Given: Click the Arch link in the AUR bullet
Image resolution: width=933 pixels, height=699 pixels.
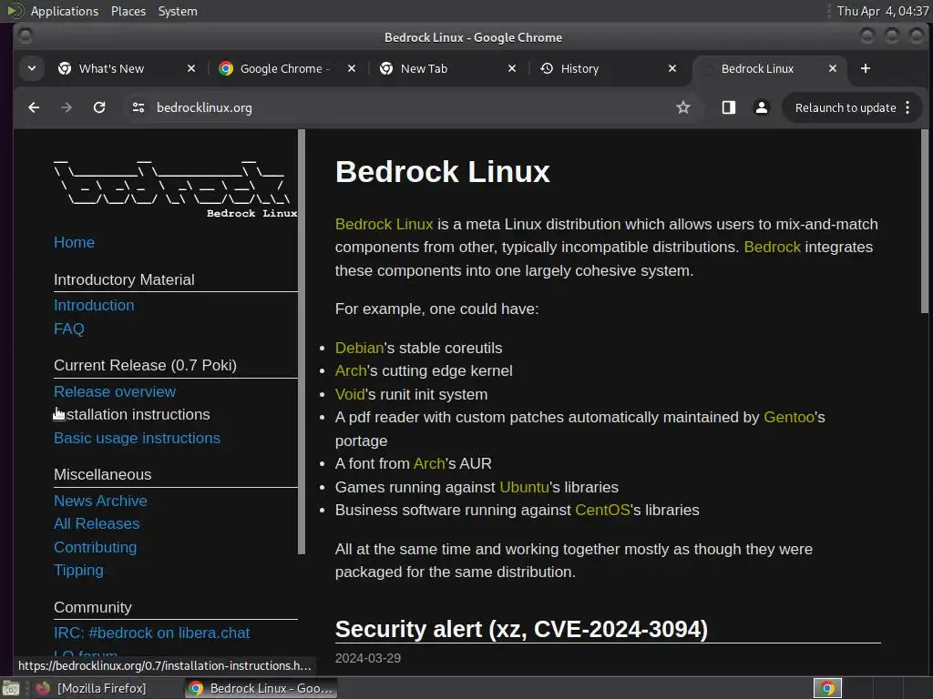Looking at the screenshot, I should (x=429, y=463).
